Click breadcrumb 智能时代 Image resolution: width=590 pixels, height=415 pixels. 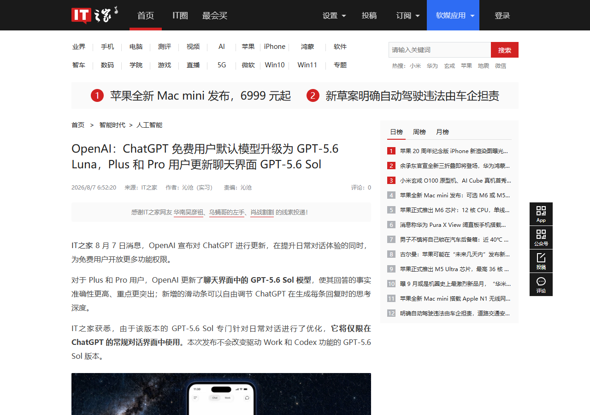pos(112,125)
